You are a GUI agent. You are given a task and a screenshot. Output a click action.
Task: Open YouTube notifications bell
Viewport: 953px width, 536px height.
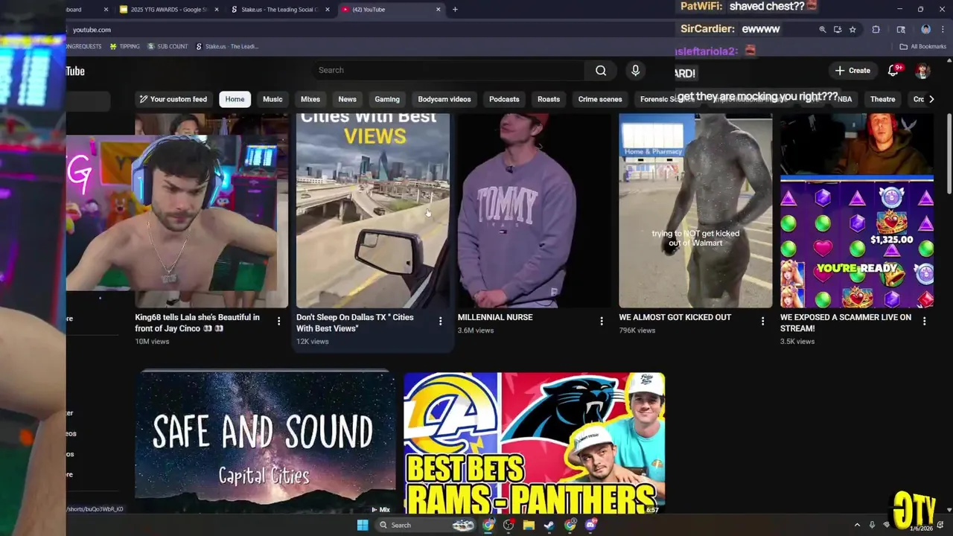[893, 71]
